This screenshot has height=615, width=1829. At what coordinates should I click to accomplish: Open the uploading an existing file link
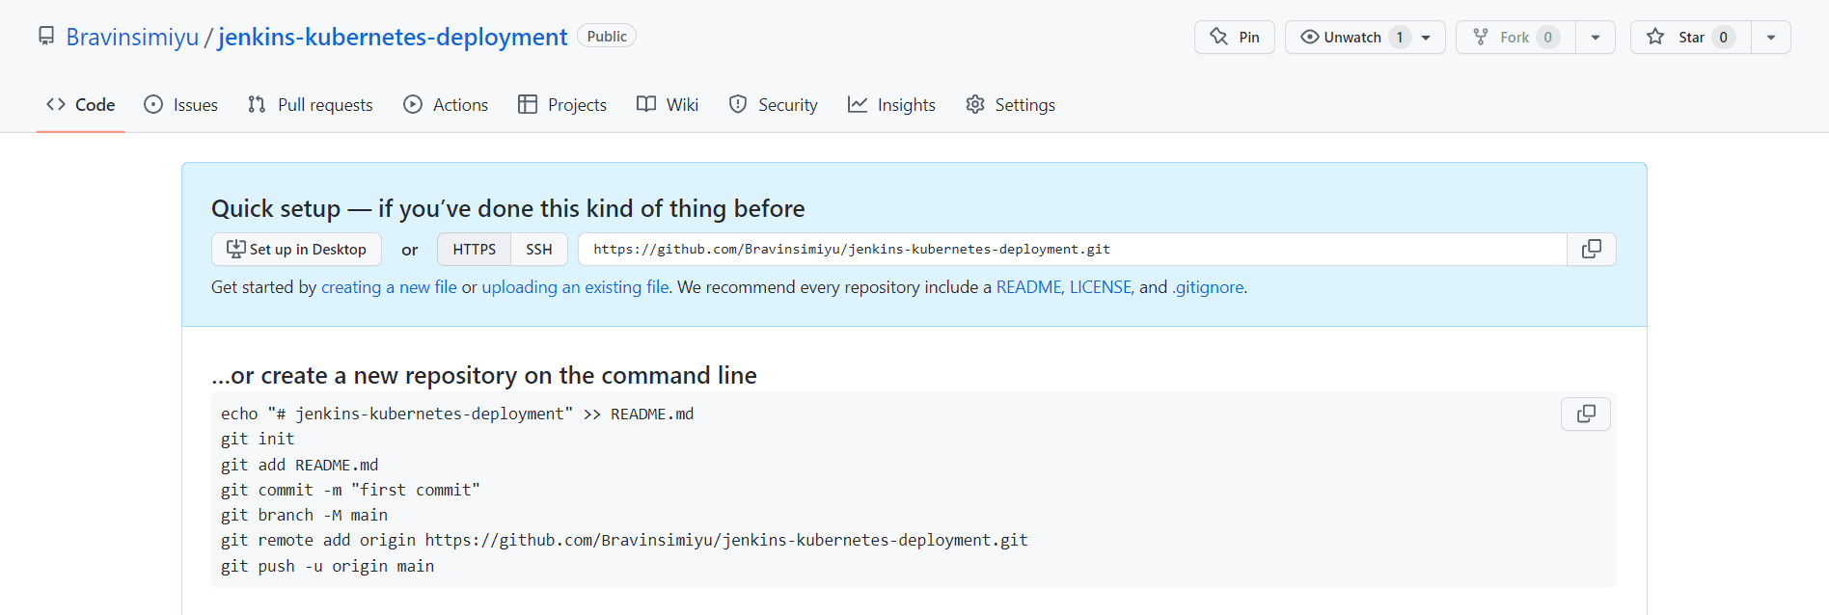pos(575,287)
